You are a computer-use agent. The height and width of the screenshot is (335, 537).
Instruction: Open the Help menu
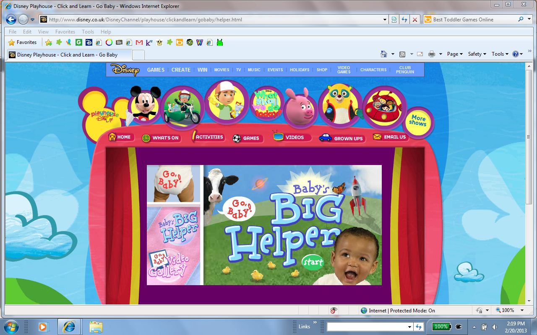[x=106, y=31]
